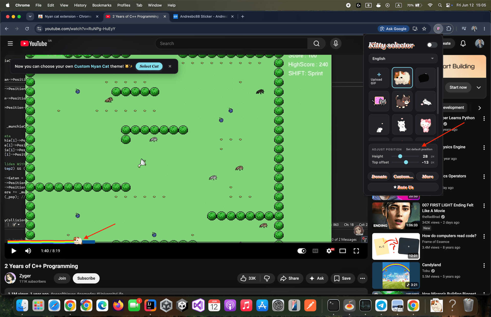
Task: Dislike the video
Action: click(267, 278)
